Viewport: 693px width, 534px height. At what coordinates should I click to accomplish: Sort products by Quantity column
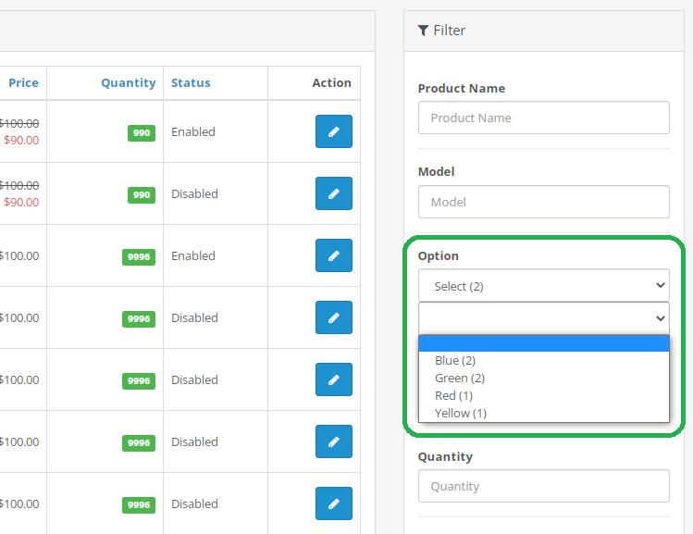pyautogui.click(x=129, y=82)
